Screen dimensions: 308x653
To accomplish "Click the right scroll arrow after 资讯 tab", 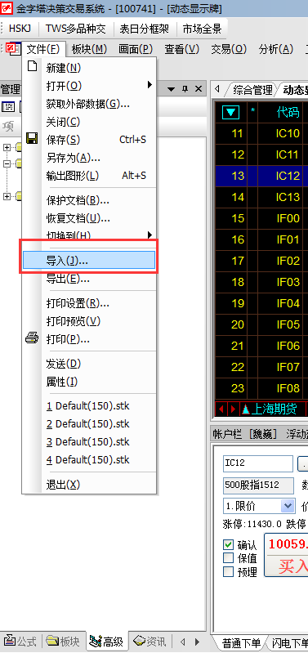I will [x=196, y=642].
